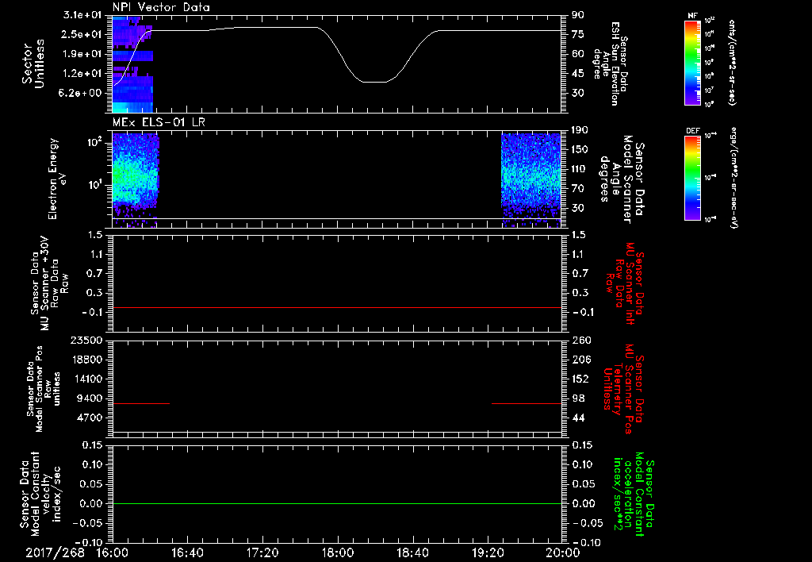Click the DEF color scale bar
The height and width of the screenshot is (562, 812).
coord(692,178)
